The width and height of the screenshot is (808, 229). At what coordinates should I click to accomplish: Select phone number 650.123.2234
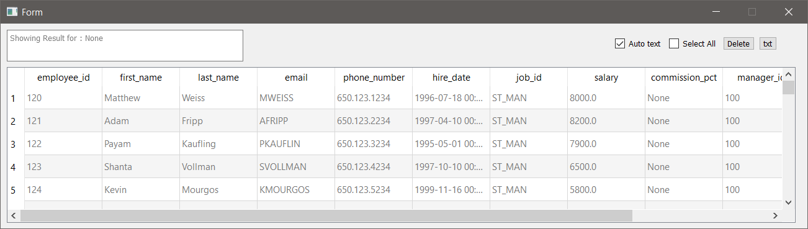(x=374, y=121)
